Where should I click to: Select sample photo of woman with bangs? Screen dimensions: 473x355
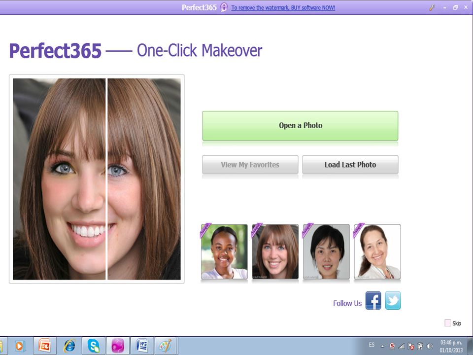[x=275, y=251]
